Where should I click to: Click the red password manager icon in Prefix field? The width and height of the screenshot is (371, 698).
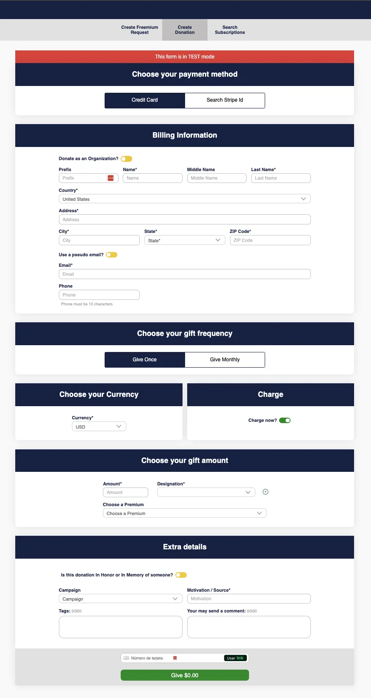click(111, 178)
